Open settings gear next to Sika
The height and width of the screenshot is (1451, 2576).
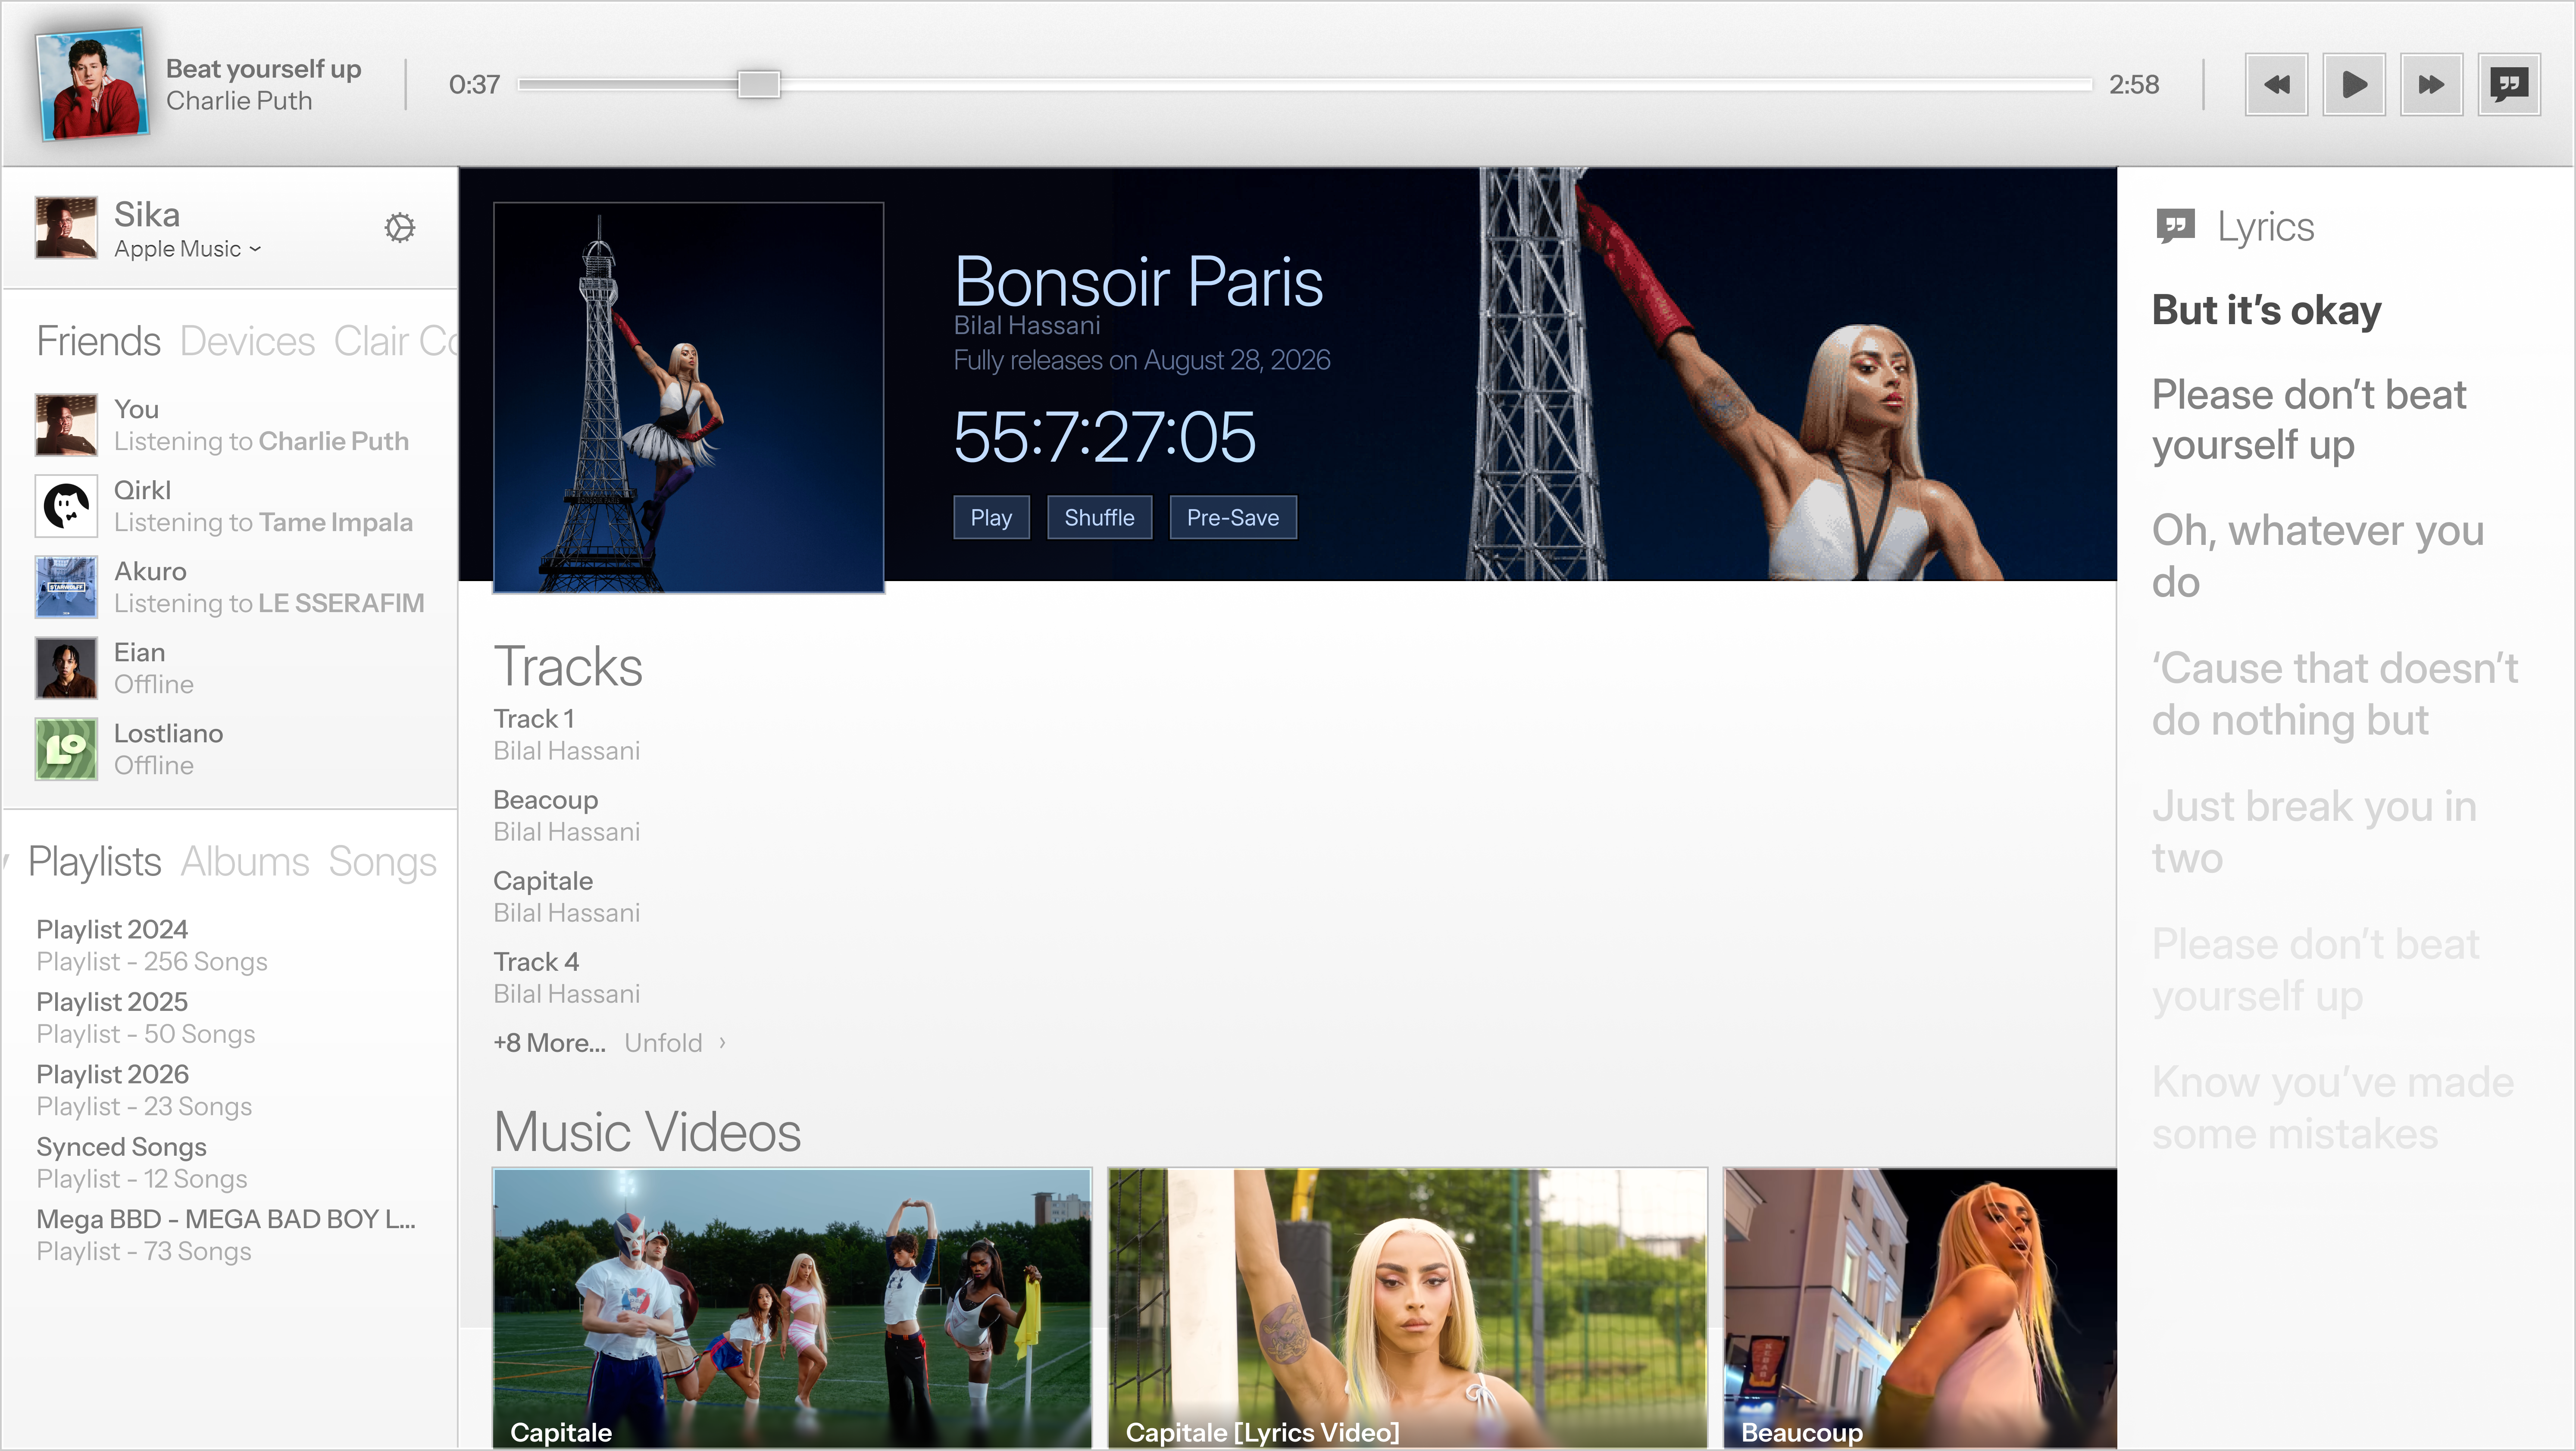(399, 228)
